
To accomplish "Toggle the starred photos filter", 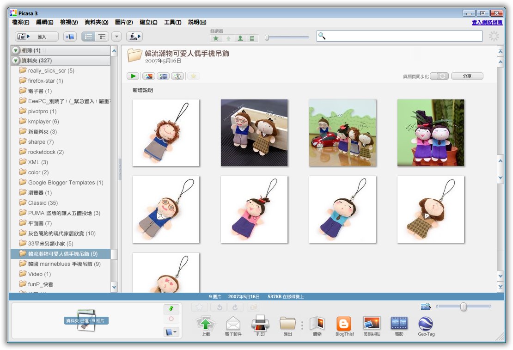I will pyautogui.click(x=216, y=39).
